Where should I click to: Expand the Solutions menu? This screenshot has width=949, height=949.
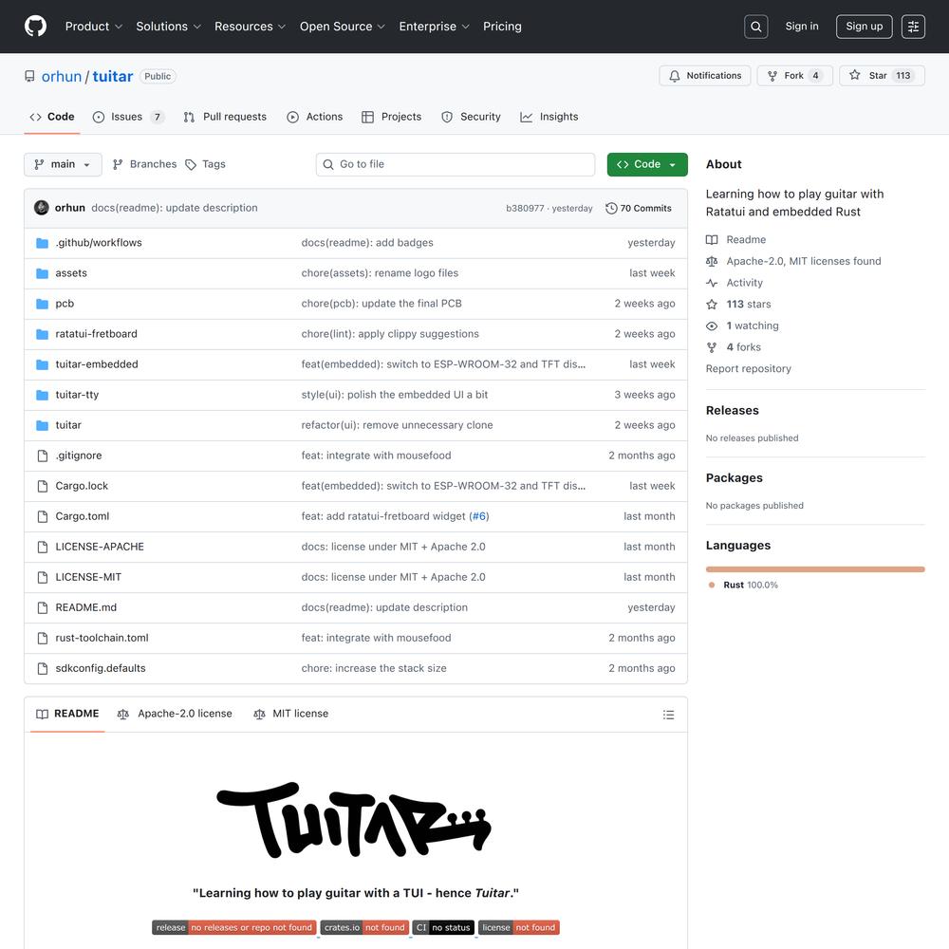[168, 27]
